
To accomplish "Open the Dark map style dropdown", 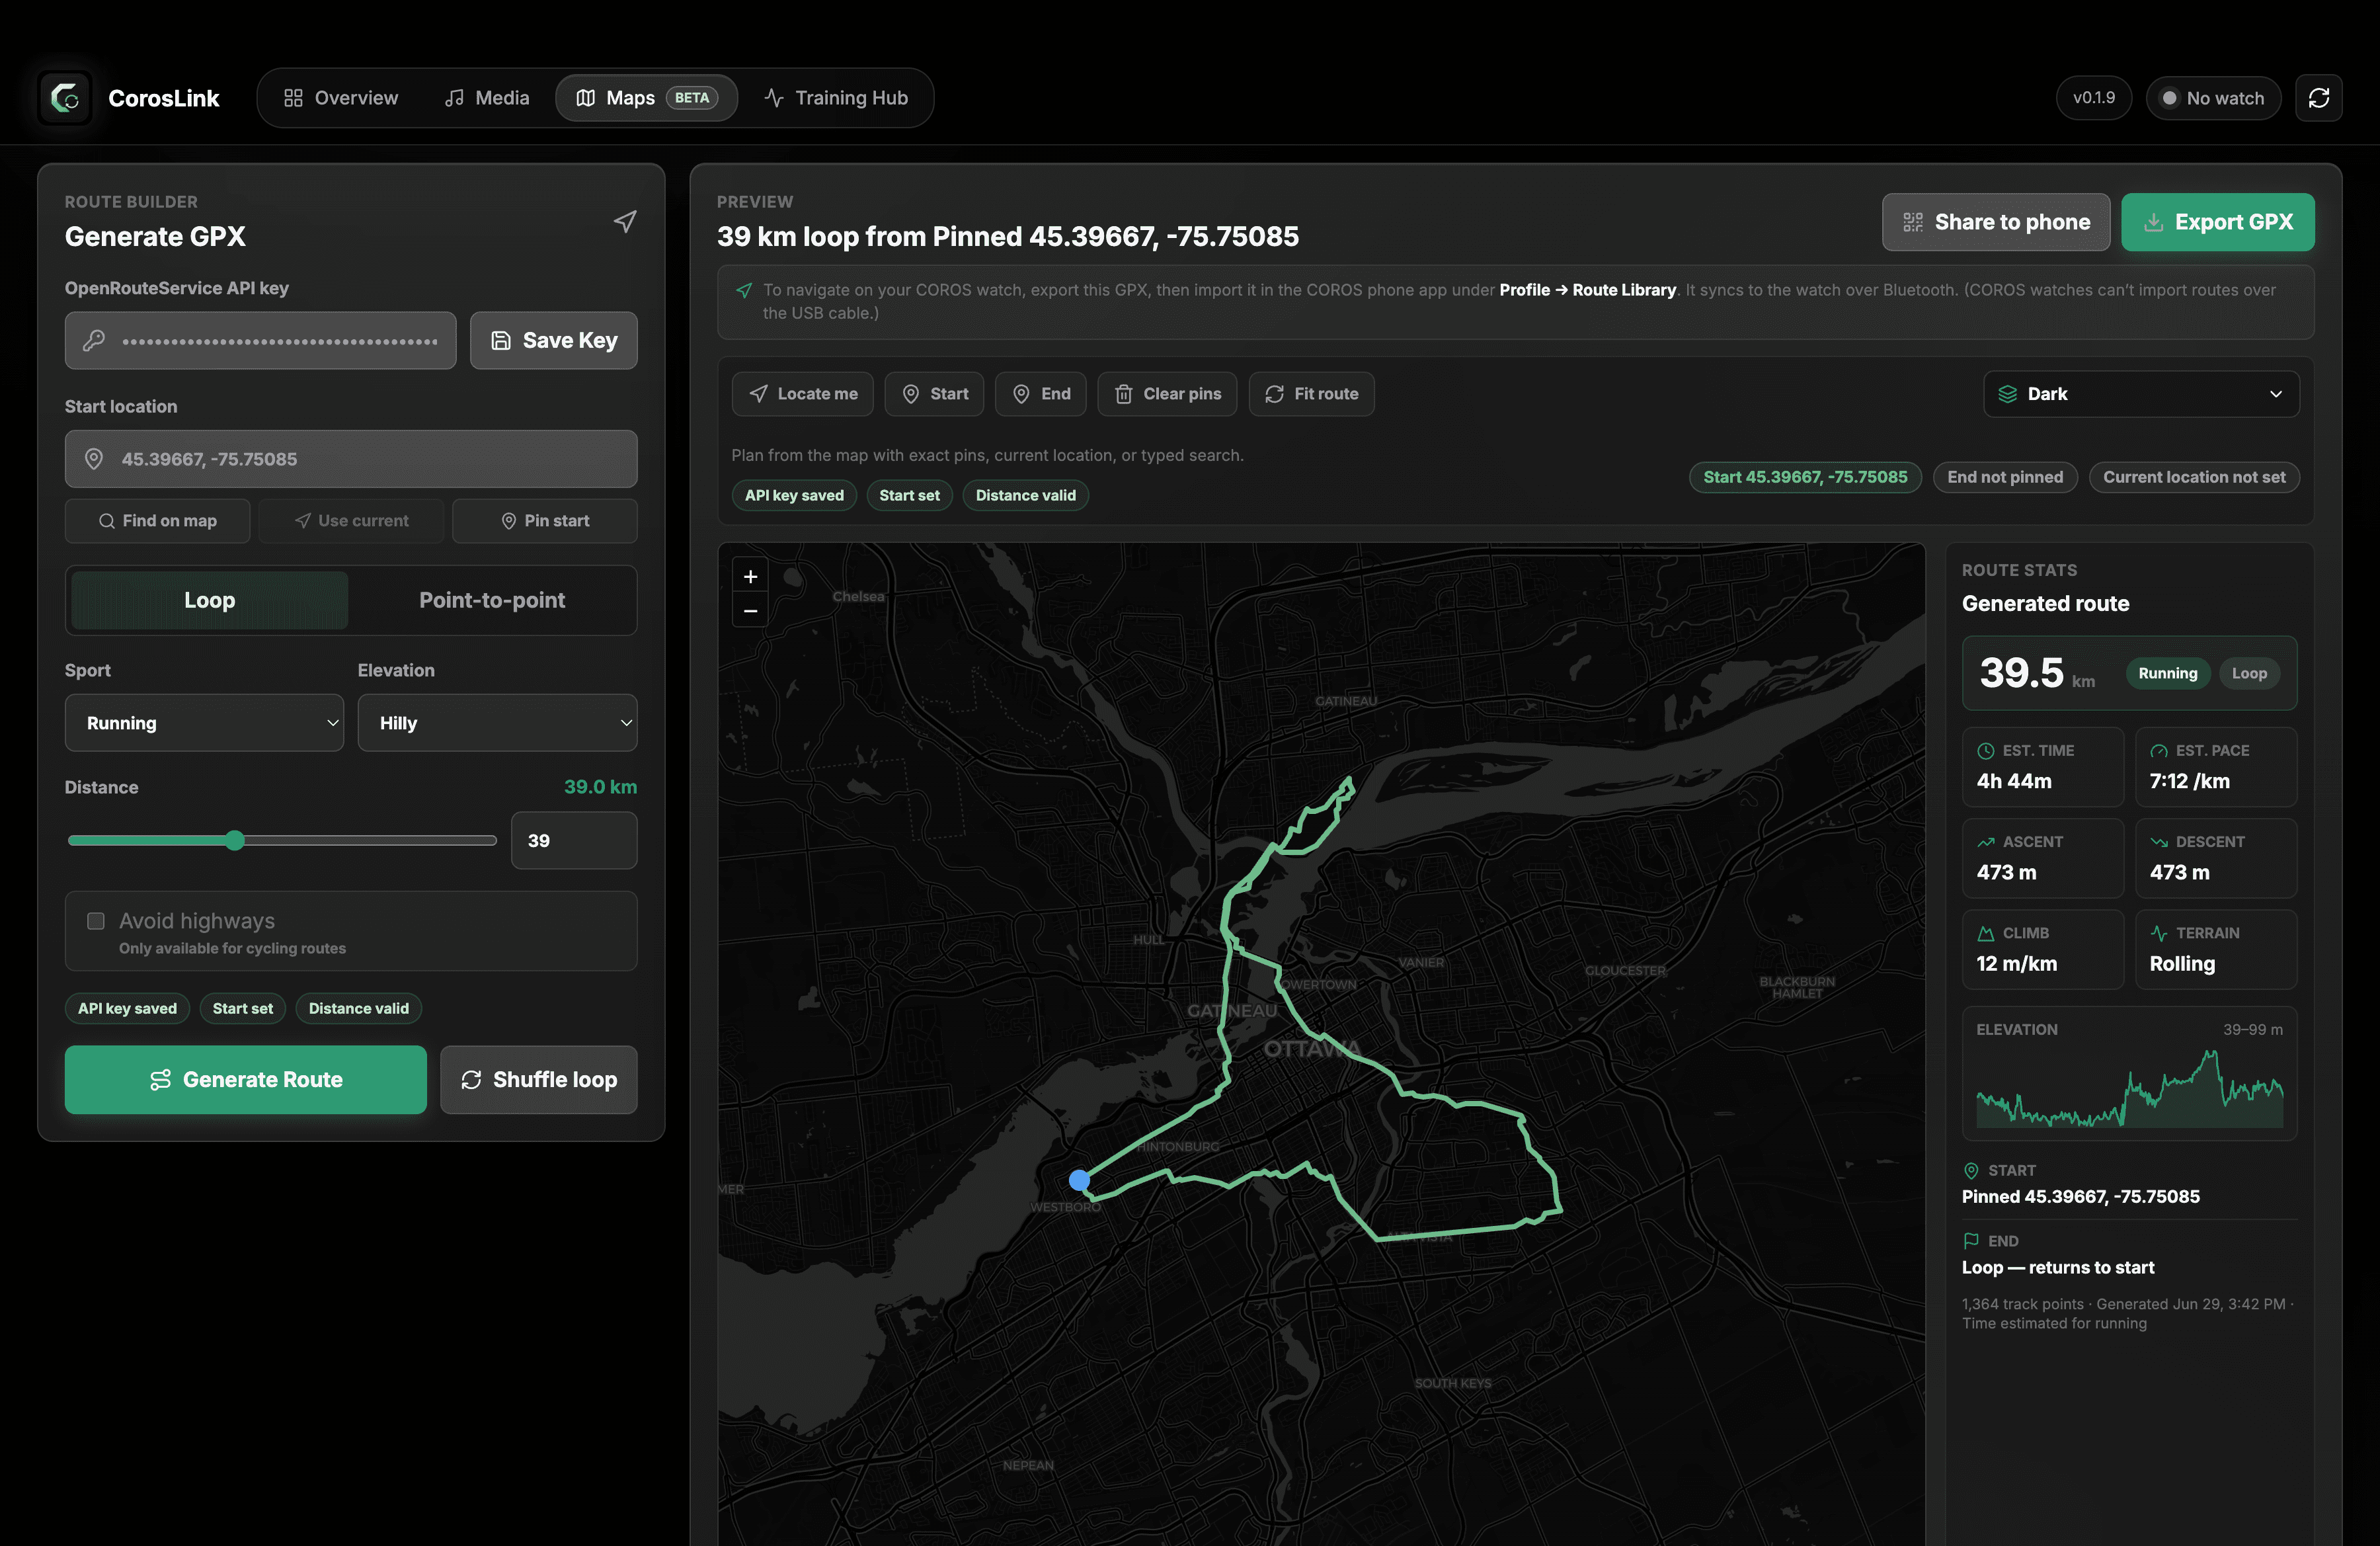I will (x=2141, y=394).
